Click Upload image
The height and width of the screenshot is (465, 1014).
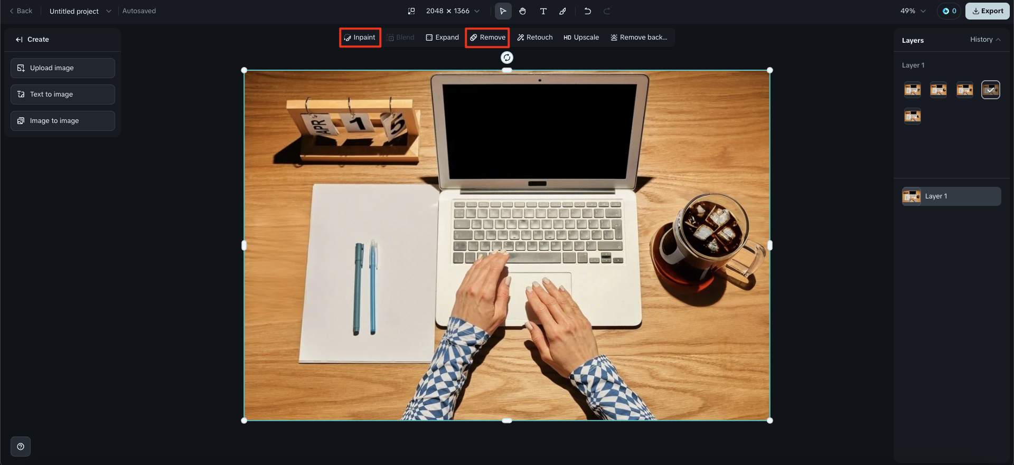63,68
